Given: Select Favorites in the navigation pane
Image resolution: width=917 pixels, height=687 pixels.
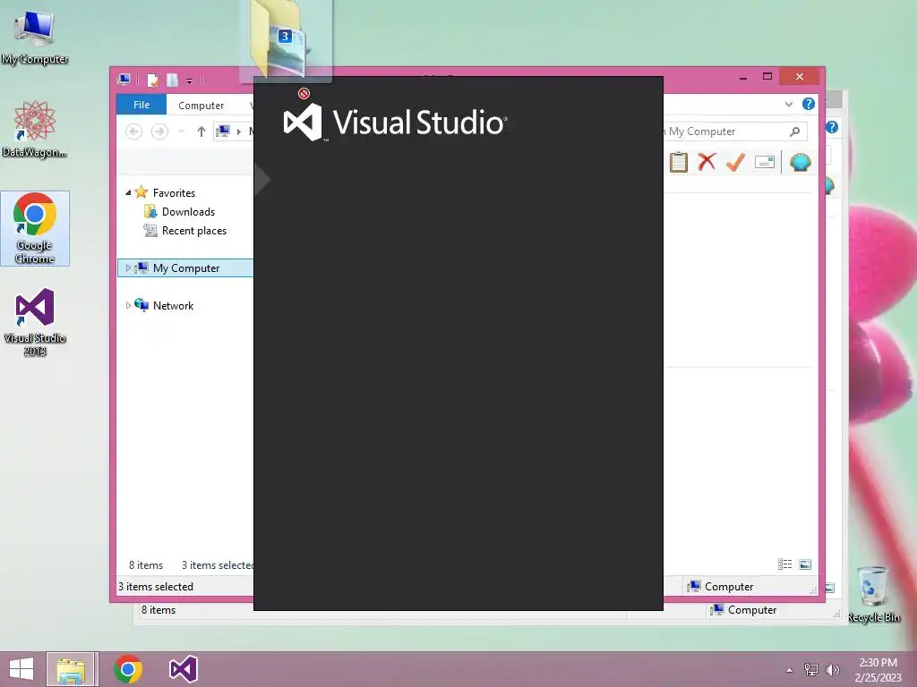Looking at the screenshot, I should click(174, 193).
